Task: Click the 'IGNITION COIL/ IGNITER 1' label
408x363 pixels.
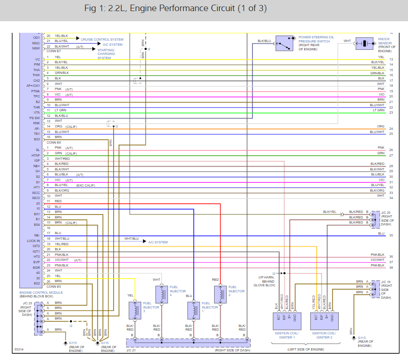Action: 287,335
